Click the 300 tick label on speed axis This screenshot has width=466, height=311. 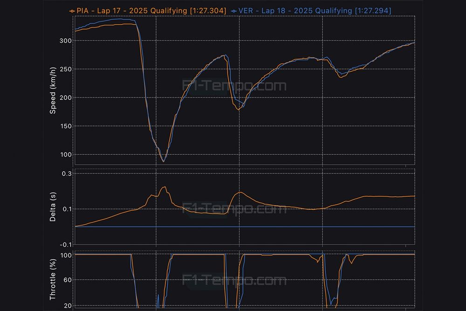[64, 41]
